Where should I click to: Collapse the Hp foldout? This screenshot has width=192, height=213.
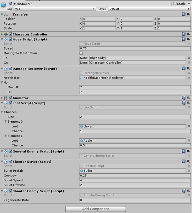[2, 82]
